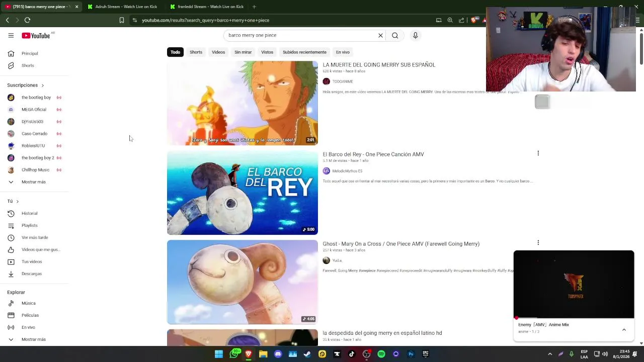Screen dimensions: 644x362
Task: Open Ver más tarde list
Action: coord(34,237)
